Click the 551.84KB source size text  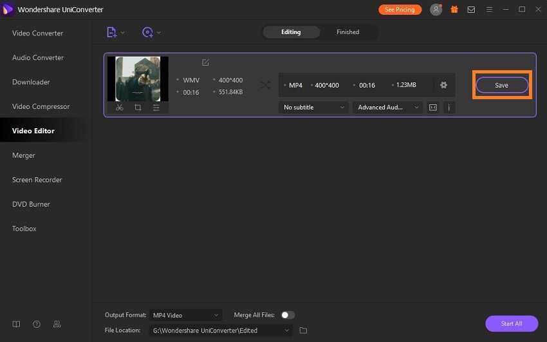(230, 92)
